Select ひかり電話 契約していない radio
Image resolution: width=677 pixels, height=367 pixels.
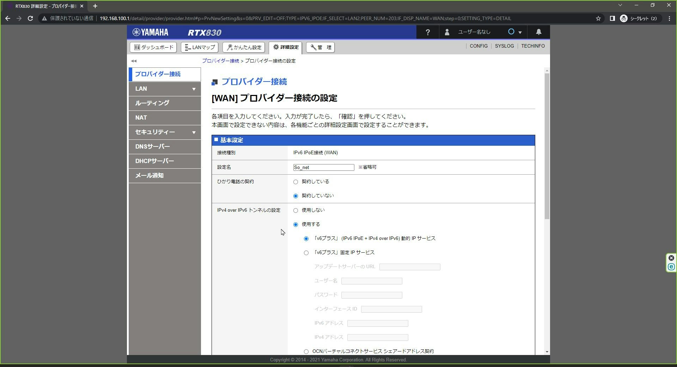click(295, 196)
